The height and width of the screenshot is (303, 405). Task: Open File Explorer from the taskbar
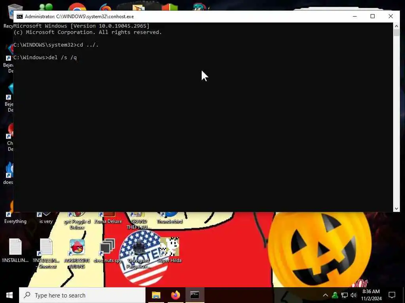[156, 295]
